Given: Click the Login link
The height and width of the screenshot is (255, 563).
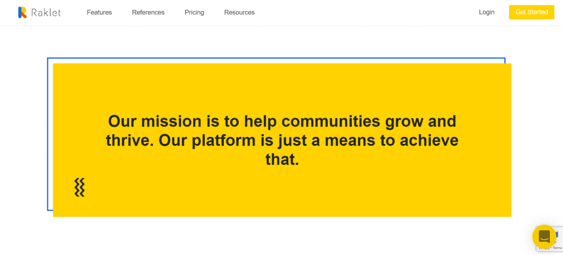Looking at the screenshot, I should point(487,12).
